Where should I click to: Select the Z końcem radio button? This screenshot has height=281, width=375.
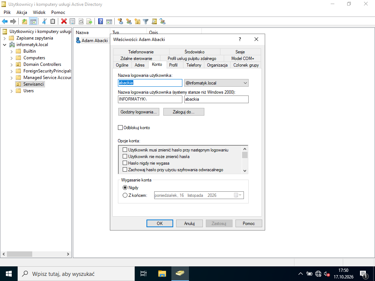coord(125,195)
